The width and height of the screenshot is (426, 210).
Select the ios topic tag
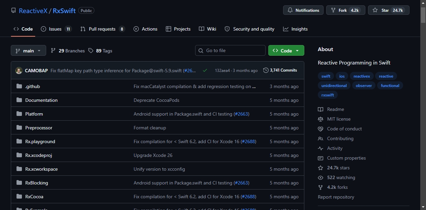[x=342, y=76]
